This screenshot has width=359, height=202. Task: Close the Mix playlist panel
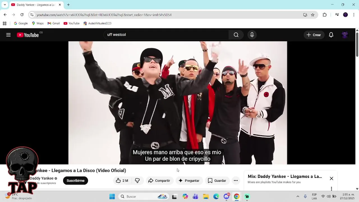(332, 178)
